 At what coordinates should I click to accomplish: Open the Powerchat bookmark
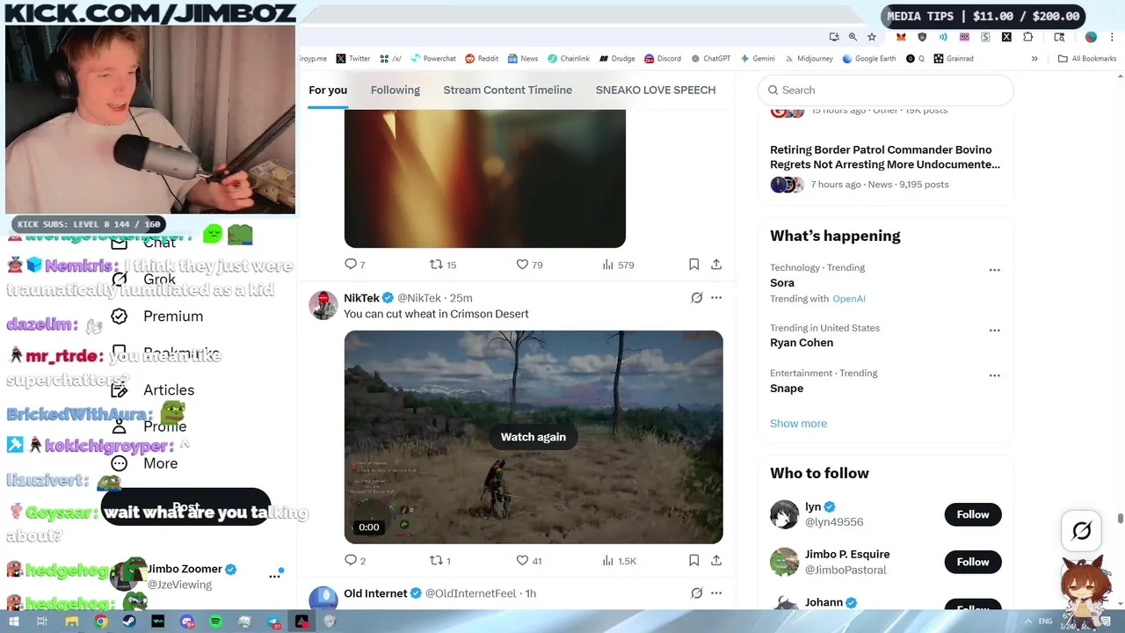pyautogui.click(x=433, y=59)
